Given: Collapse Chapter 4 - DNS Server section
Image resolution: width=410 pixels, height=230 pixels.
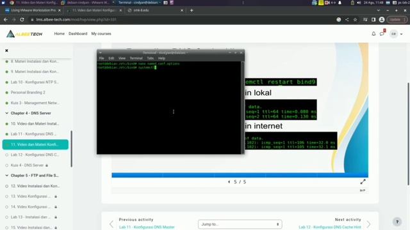Looking at the screenshot, I should click(x=7, y=113).
